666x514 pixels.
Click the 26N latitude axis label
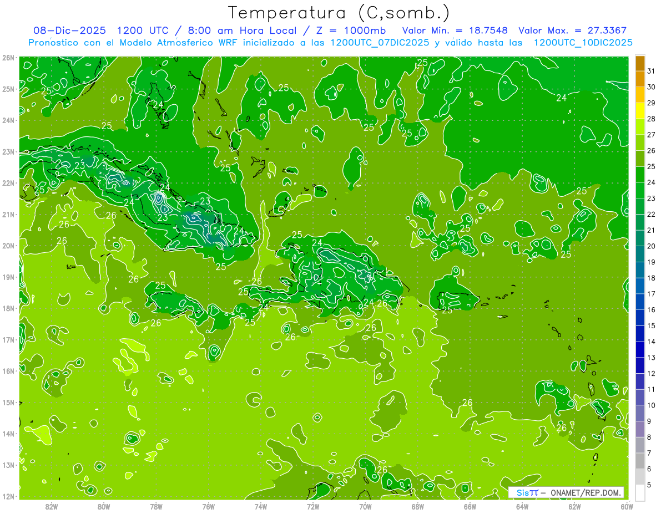(8, 58)
